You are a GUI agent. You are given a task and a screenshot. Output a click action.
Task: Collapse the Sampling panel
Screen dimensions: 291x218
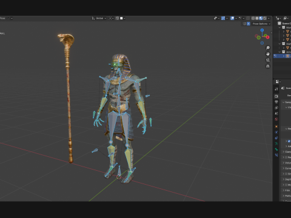(283, 102)
